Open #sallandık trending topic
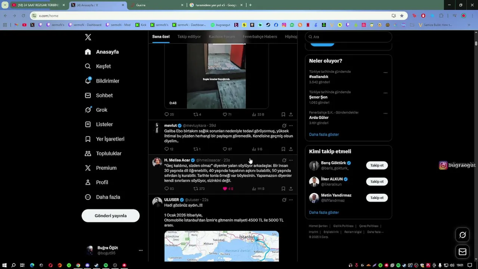Viewport: 478px width, 269px height. (319, 77)
